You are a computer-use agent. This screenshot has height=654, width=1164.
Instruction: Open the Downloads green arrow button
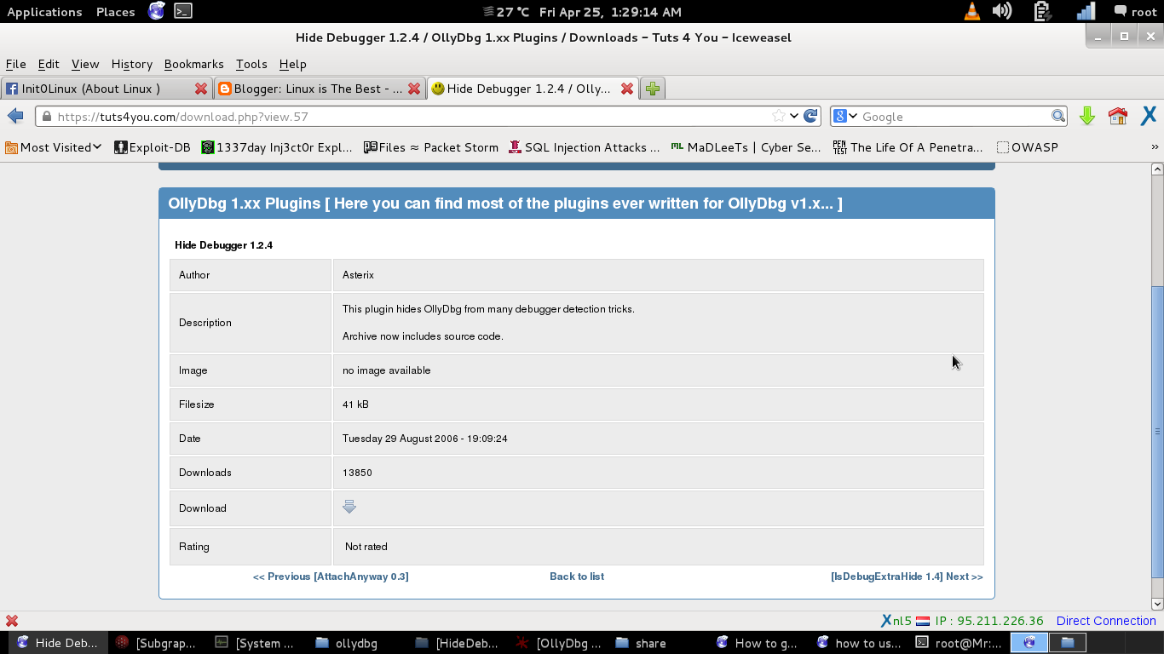tap(1087, 117)
